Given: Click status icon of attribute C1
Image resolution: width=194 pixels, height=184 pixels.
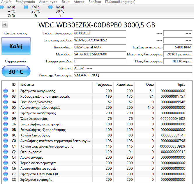Looking at the screenshot, I should 6,146.
